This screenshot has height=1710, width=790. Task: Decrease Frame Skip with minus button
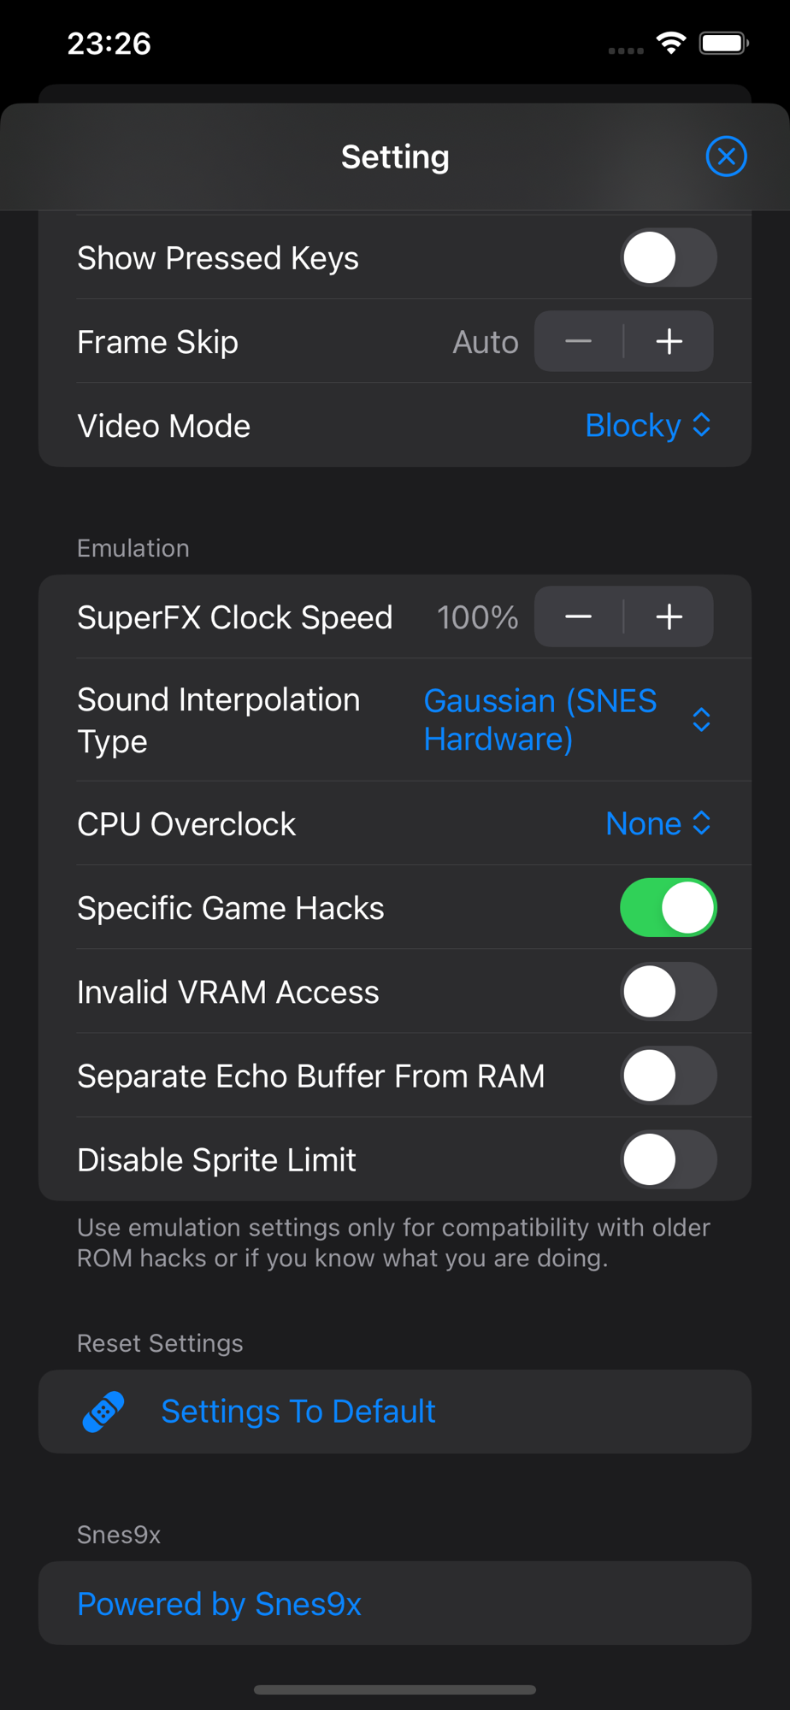tap(579, 342)
